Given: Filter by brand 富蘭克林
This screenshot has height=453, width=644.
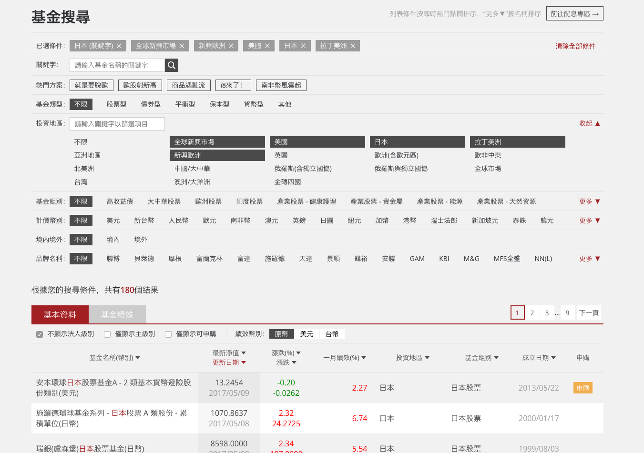Looking at the screenshot, I should [x=209, y=259].
